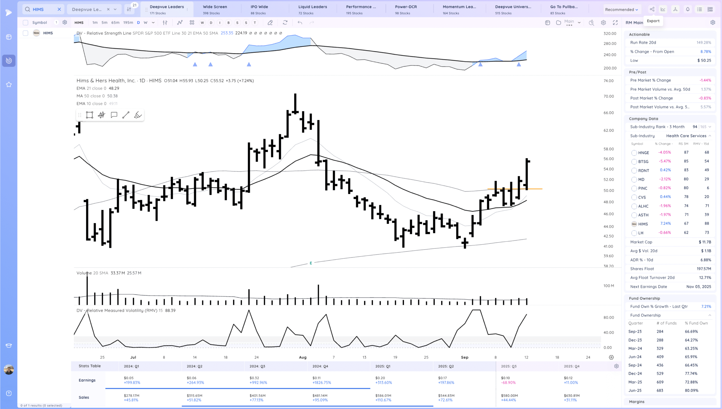Select the trend line drawing tool
Image resolution: width=722 pixels, height=409 pixels.
pyautogui.click(x=126, y=115)
